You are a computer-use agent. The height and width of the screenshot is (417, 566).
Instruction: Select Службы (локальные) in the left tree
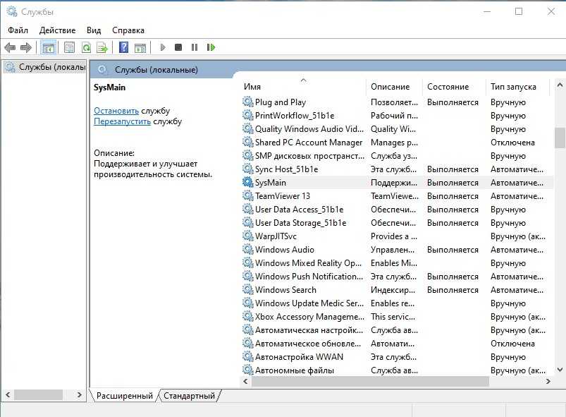(45, 67)
